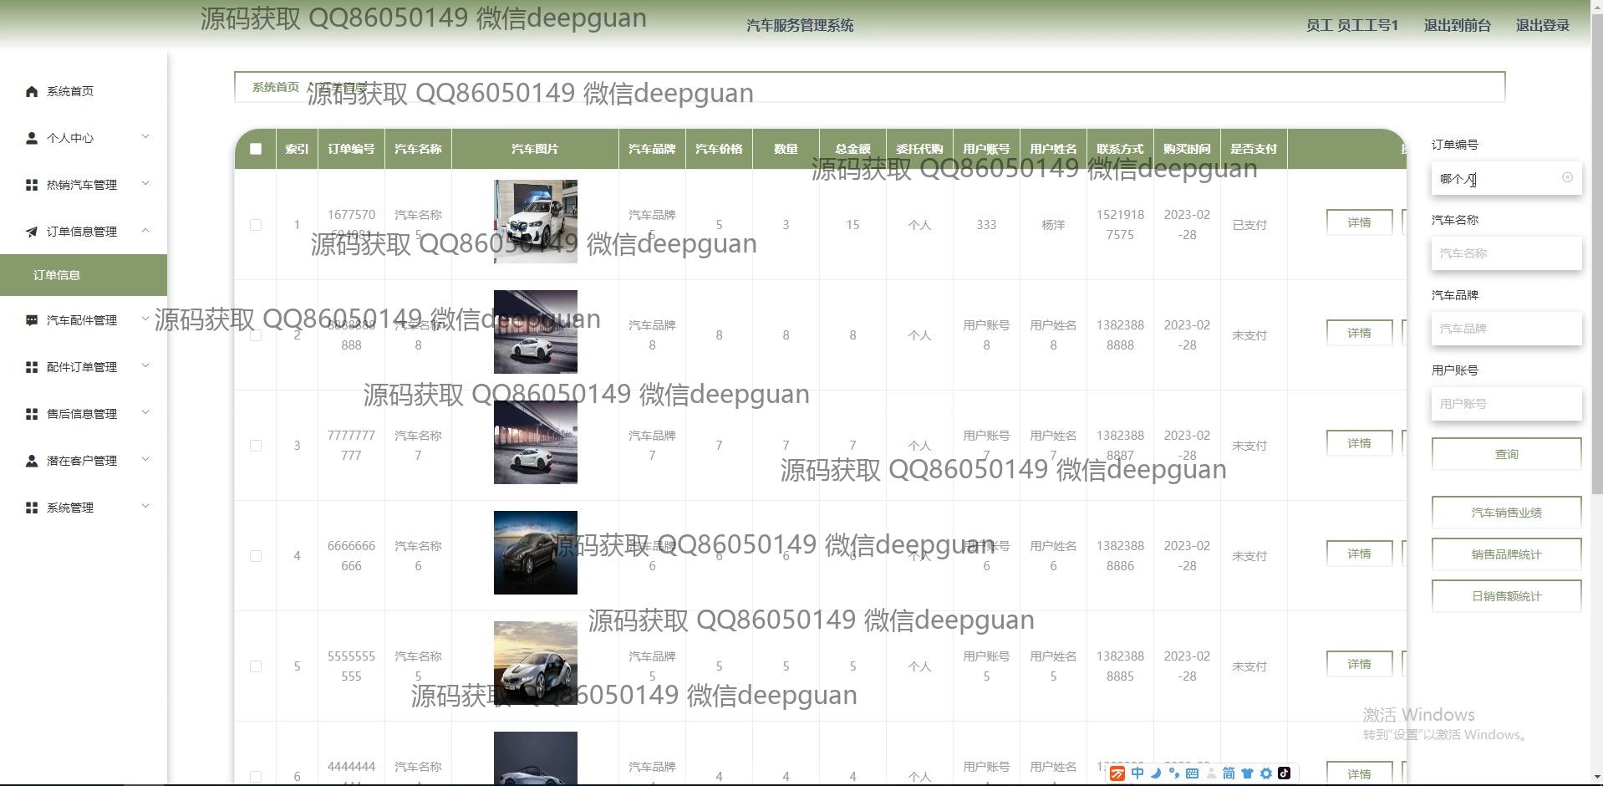Open the 销售品牌统计 chart button
The image size is (1603, 786).
point(1506,554)
